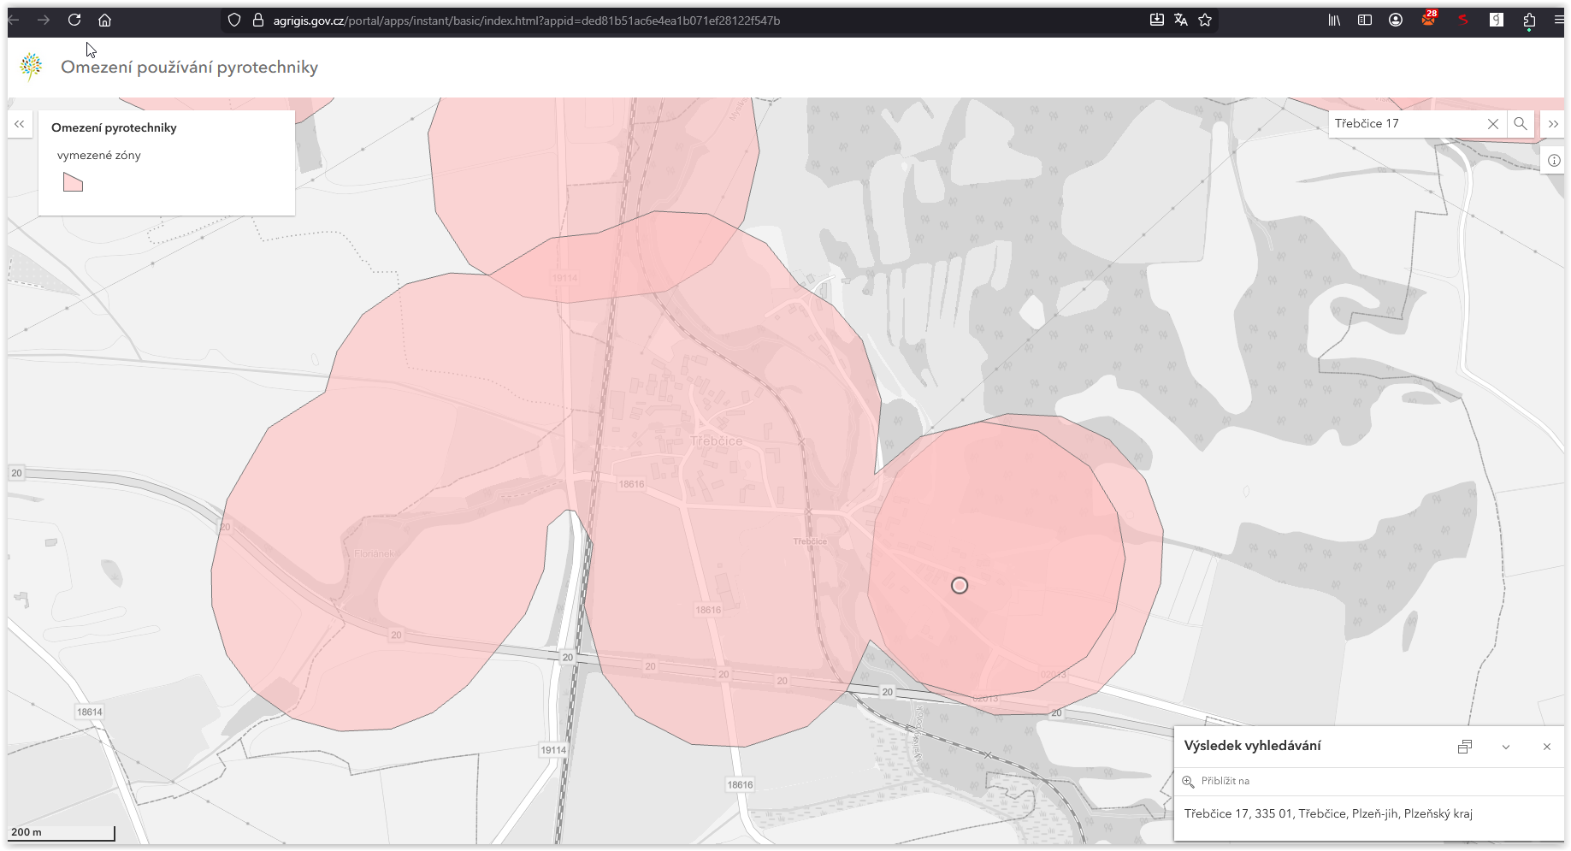1571x851 pixels.
Task: Run search with the magnifier button
Action: tap(1520, 123)
